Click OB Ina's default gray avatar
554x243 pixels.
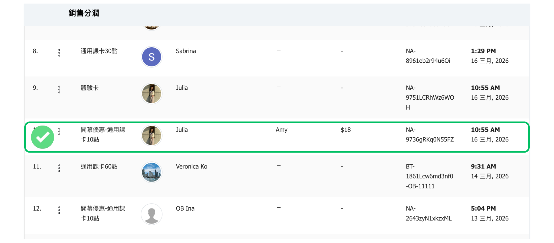151,214
